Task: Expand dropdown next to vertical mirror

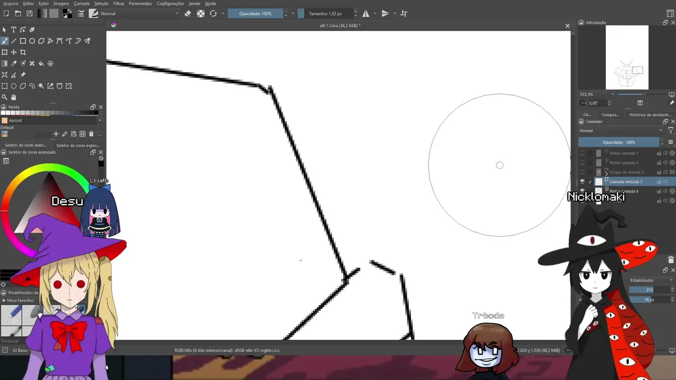Action: (394, 14)
